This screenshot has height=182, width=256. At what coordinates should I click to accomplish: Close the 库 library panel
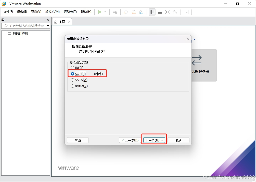48,20
